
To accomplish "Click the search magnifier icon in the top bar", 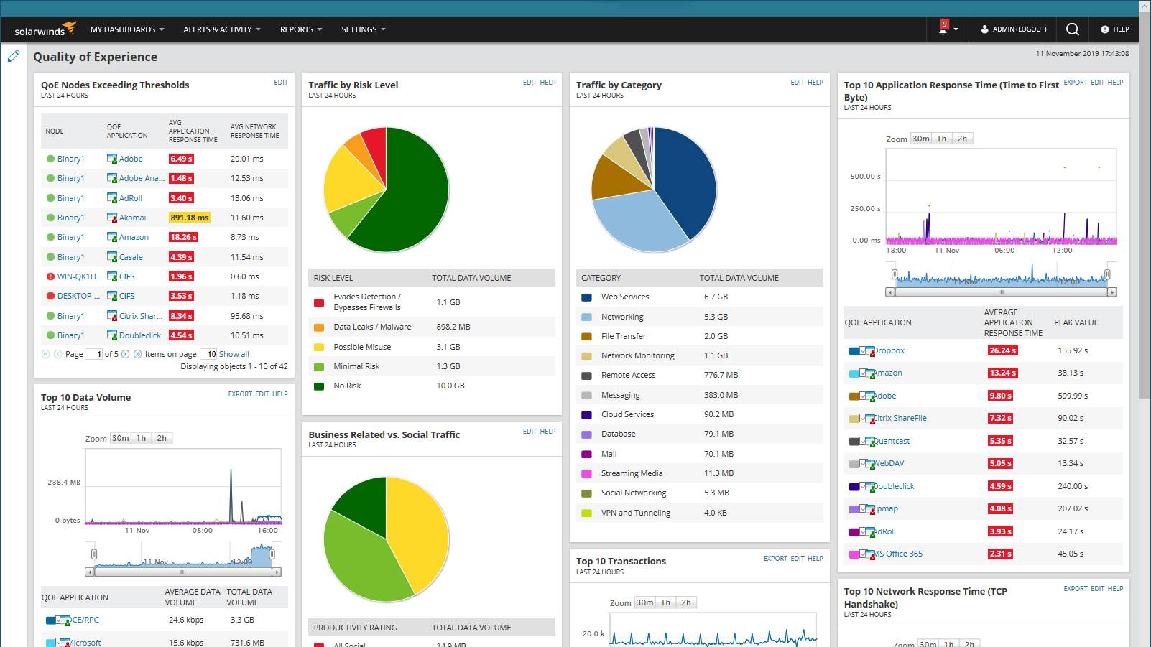I will point(1072,29).
